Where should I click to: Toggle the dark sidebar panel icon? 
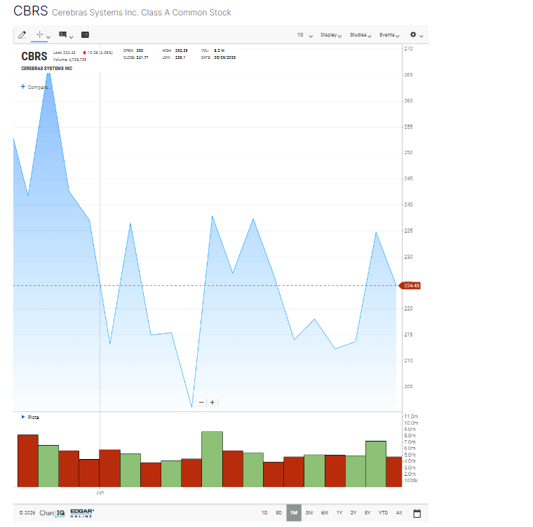(x=85, y=34)
